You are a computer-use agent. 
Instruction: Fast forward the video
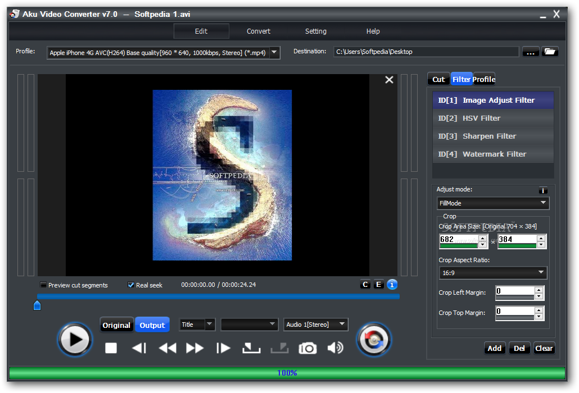click(x=194, y=348)
